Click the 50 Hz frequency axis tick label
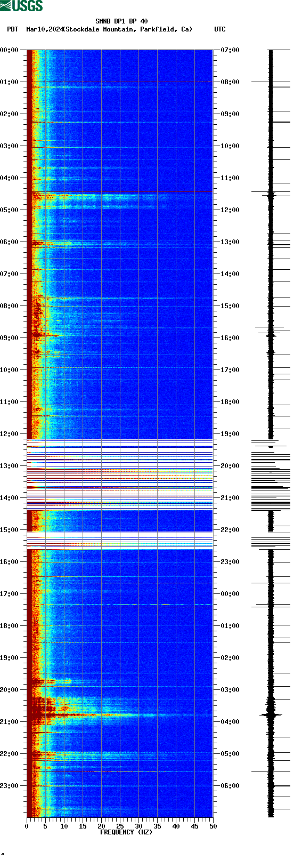This screenshot has height=860, width=294. pyautogui.click(x=213, y=826)
